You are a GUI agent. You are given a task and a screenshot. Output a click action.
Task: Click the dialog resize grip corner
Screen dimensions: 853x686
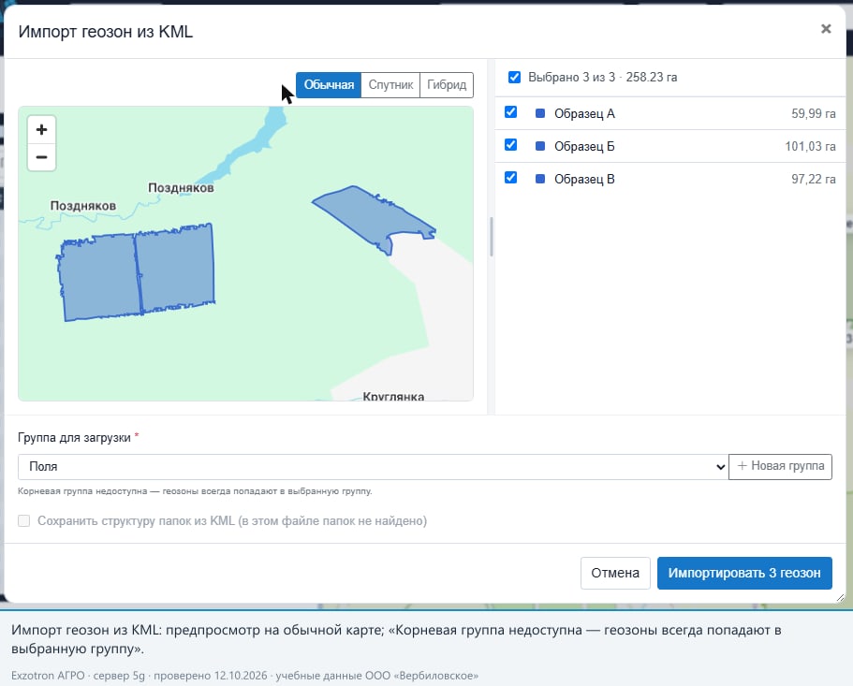(840, 597)
